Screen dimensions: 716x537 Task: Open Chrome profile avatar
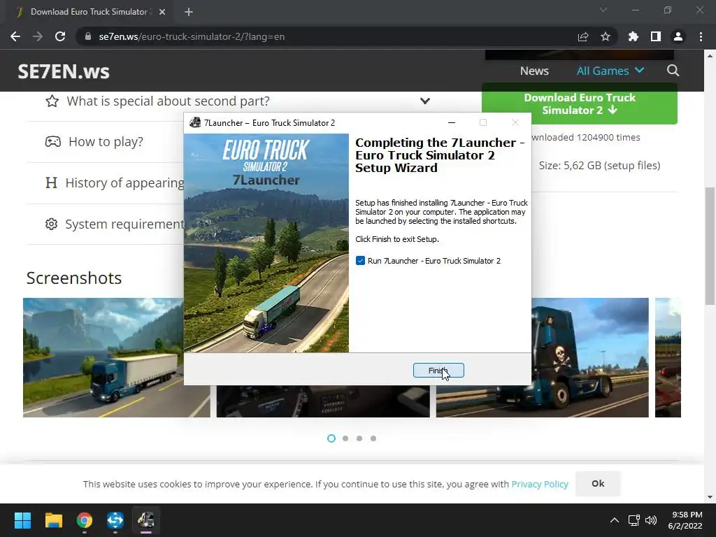678,36
